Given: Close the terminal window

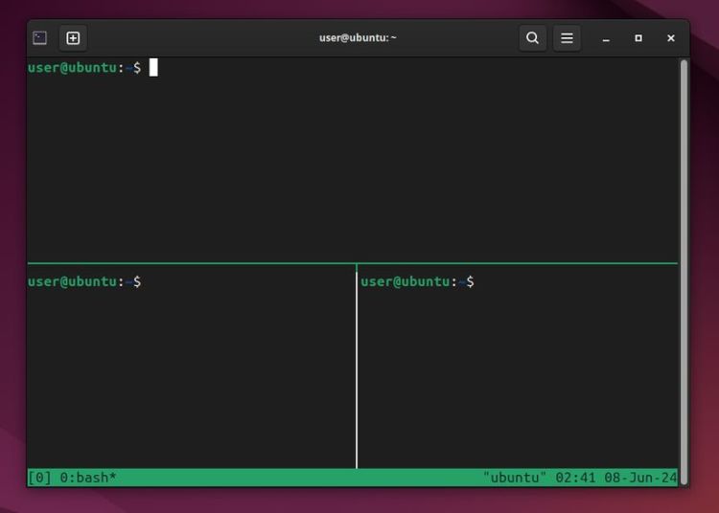Looking at the screenshot, I should (x=671, y=38).
